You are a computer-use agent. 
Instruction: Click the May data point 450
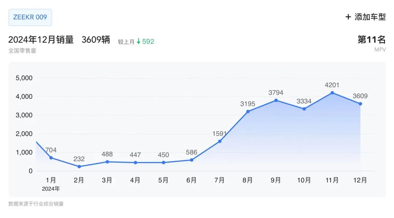pyautogui.click(x=163, y=163)
